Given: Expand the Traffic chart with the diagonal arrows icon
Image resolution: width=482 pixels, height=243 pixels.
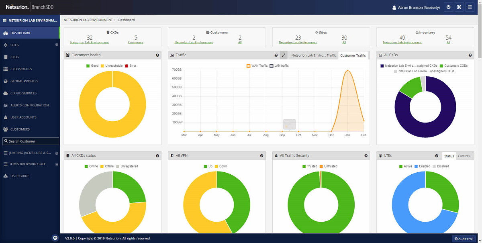Looking at the screenshot, I should pyautogui.click(x=284, y=55).
